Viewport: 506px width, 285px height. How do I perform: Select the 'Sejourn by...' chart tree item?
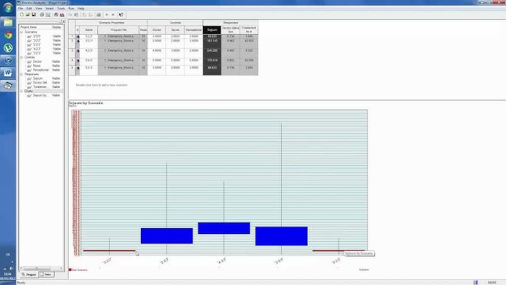[40, 95]
